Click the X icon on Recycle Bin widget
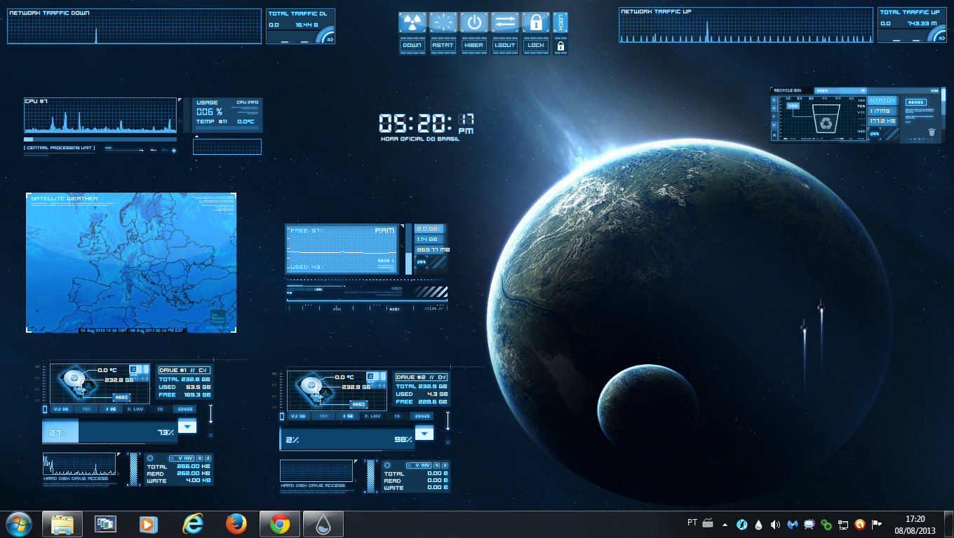 click(774, 134)
